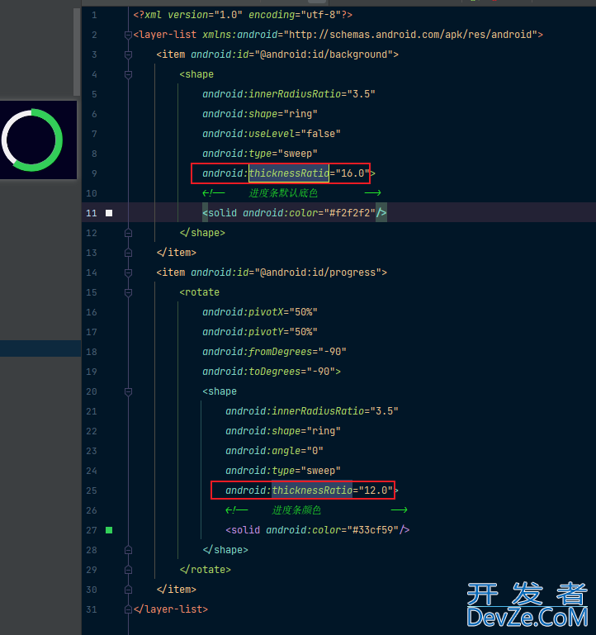Screen dimensions: 596x635
Task: Click the <shape tag on line 4
Action: coord(196,74)
